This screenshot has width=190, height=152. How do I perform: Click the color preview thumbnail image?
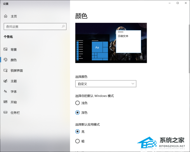(x=111, y=43)
